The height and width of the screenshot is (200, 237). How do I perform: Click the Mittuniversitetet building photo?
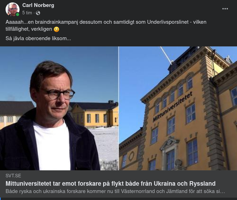pyautogui.click(x=178, y=108)
